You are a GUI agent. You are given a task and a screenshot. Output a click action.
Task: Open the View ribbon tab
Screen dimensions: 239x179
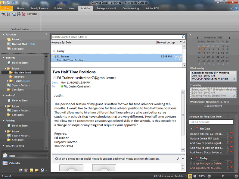71,9
